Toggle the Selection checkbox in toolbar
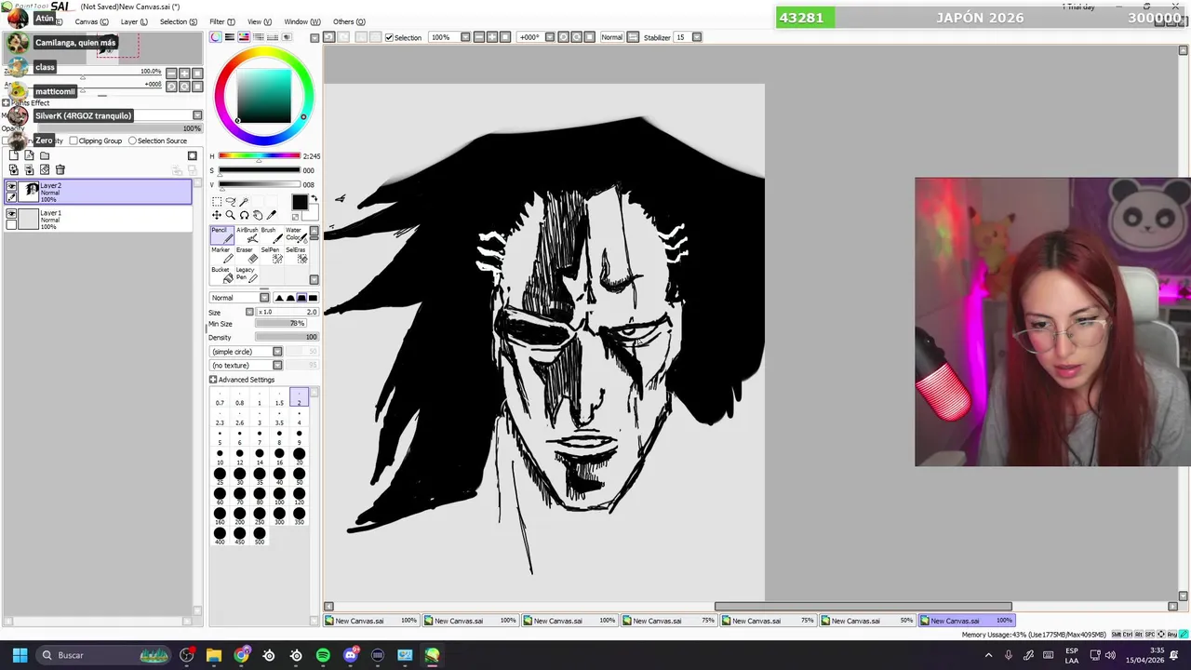This screenshot has height=670, width=1191. pyautogui.click(x=389, y=37)
